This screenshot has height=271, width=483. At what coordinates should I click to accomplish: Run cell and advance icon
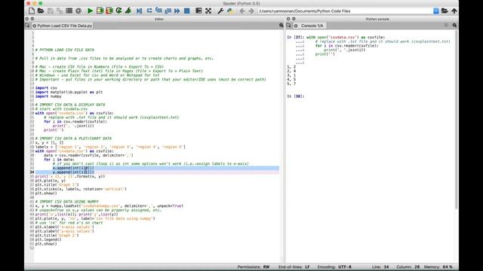(x=109, y=11)
